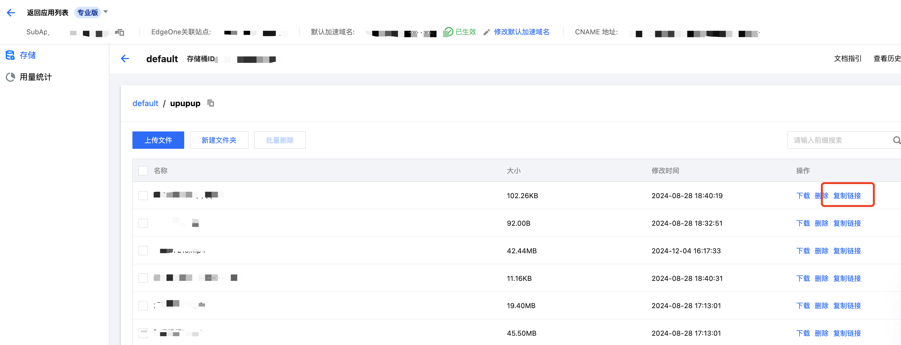The image size is (901, 345).
Task: Click the search magnifier icon
Action: 896,140
